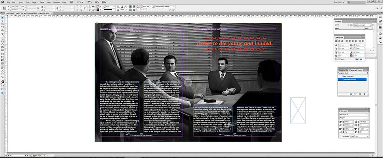
Task: Click the CC Libraries cloud icon in the right dock
Action: point(380,33)
